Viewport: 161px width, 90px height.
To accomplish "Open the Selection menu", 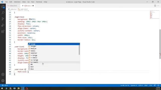I will pyautogui.click(x=17, y=2).
